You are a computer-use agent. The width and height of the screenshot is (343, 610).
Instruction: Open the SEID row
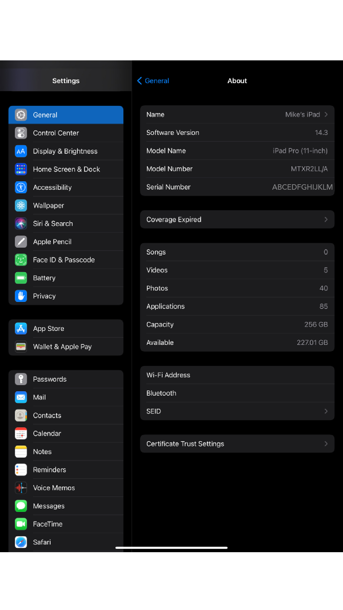coord(237,411)
